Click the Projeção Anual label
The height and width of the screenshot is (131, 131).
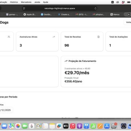[x=71, y=78]
